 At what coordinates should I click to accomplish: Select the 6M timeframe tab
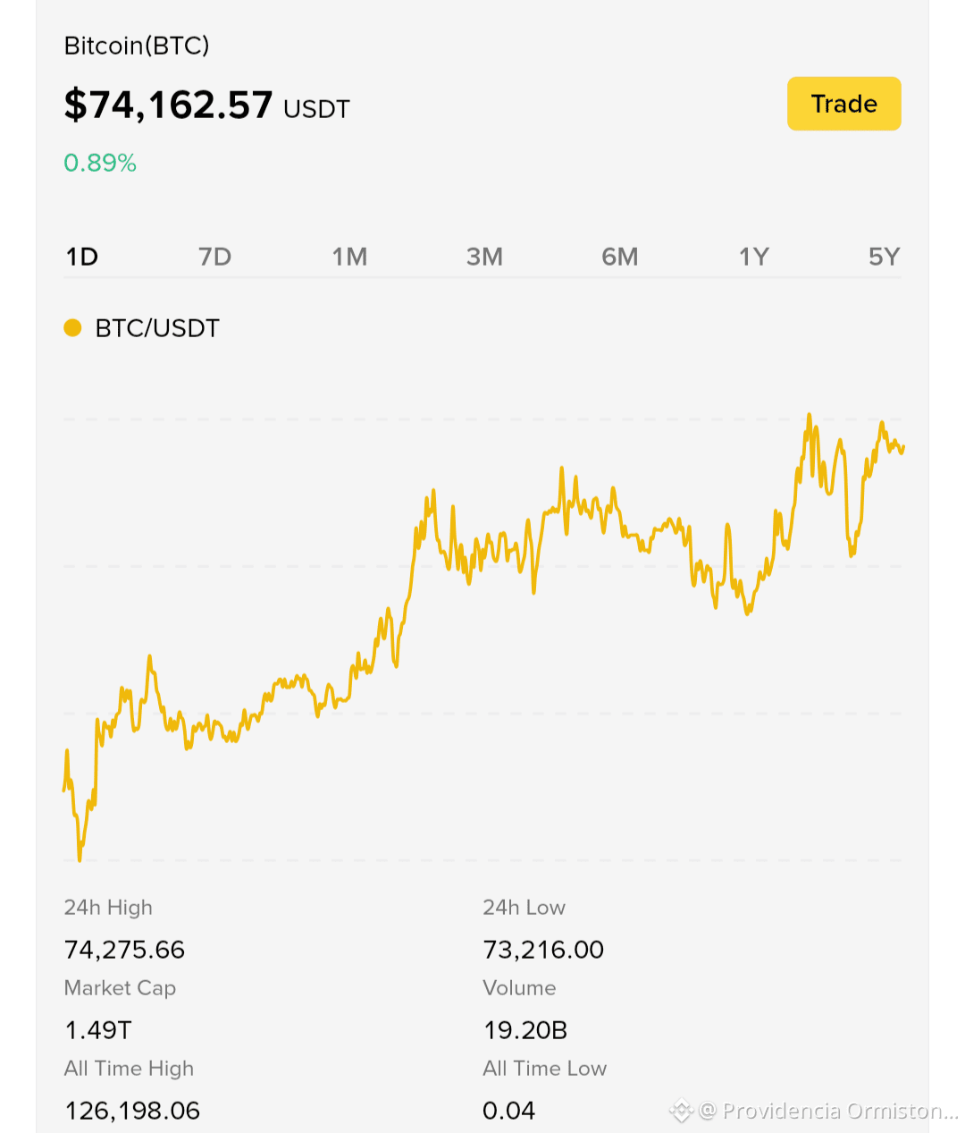pyautogui.click(x=619, y=258)
